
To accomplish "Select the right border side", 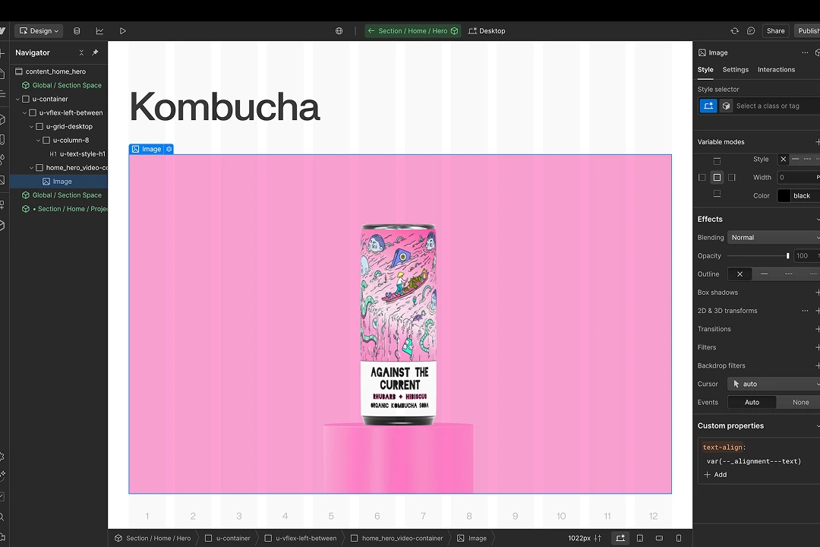I will point(732,178).
